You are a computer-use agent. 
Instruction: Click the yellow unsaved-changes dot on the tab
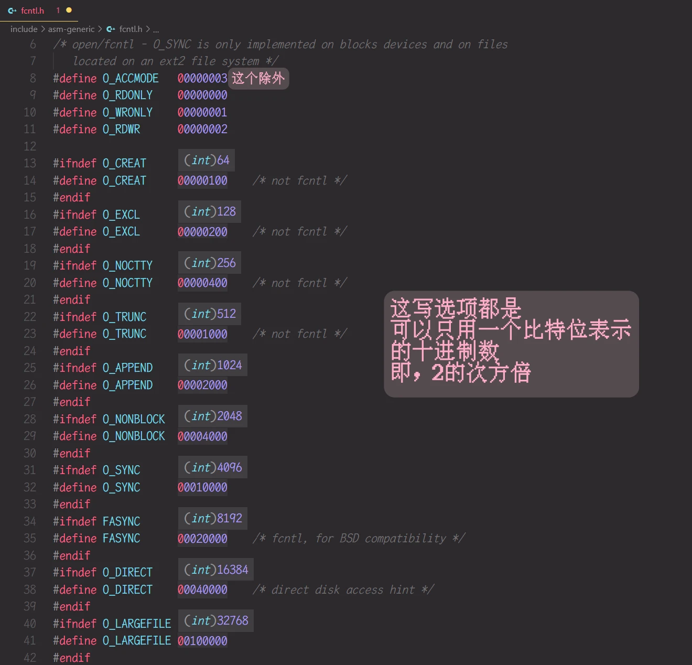[x=69, y=9]
